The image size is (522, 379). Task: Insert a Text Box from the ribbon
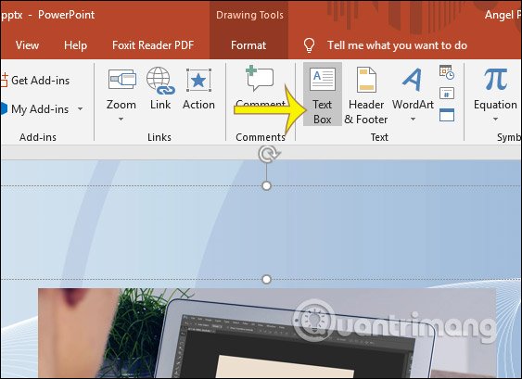coord(323,94)
